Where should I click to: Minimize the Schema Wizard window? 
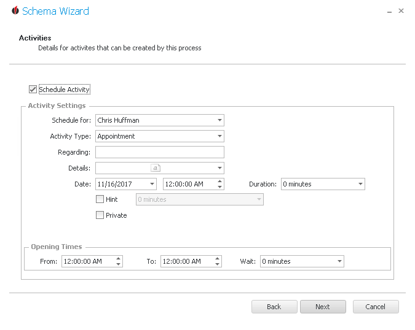click(x=389, y=12)
